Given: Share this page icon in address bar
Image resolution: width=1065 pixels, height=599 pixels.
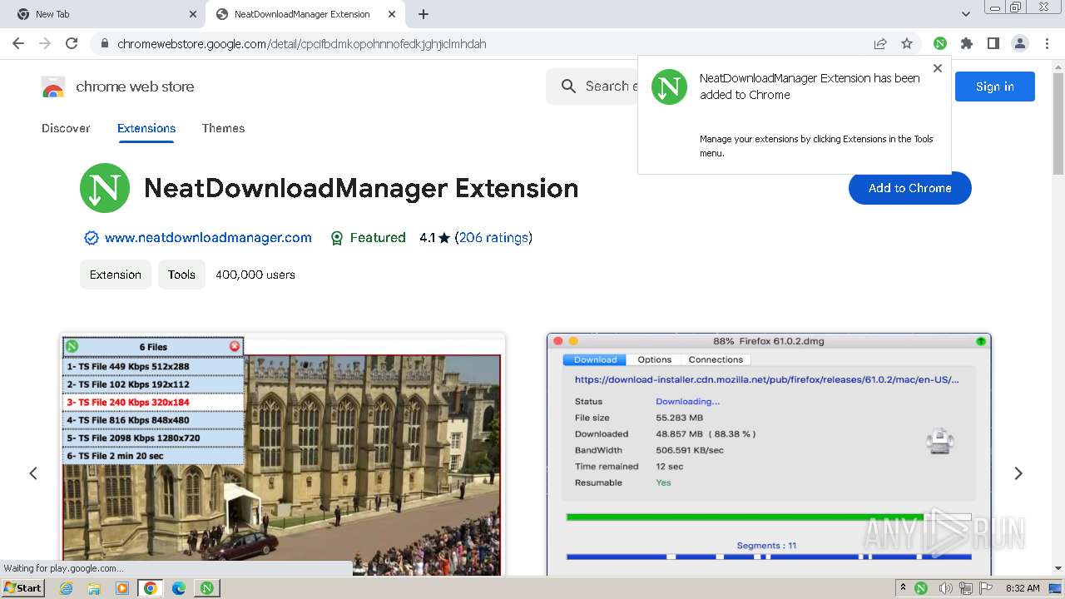Looking at the screenshot, I should click(880, 43).
